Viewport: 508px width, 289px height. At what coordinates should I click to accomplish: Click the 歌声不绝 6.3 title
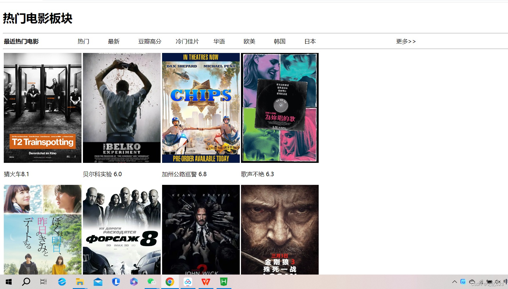pyautogui.click(x=257, y=174)
